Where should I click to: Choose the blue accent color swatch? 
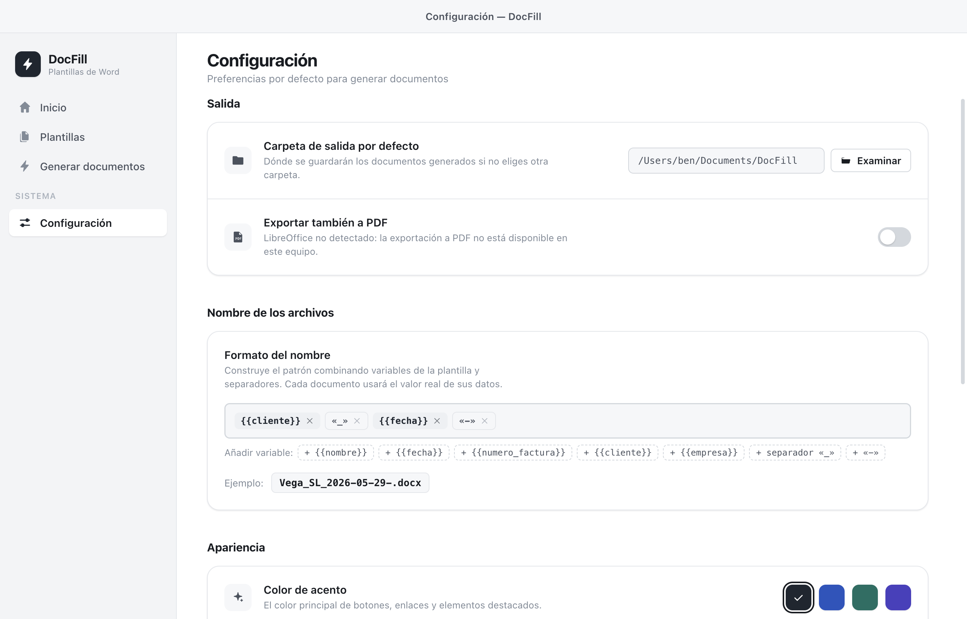(x=831, y=597)
